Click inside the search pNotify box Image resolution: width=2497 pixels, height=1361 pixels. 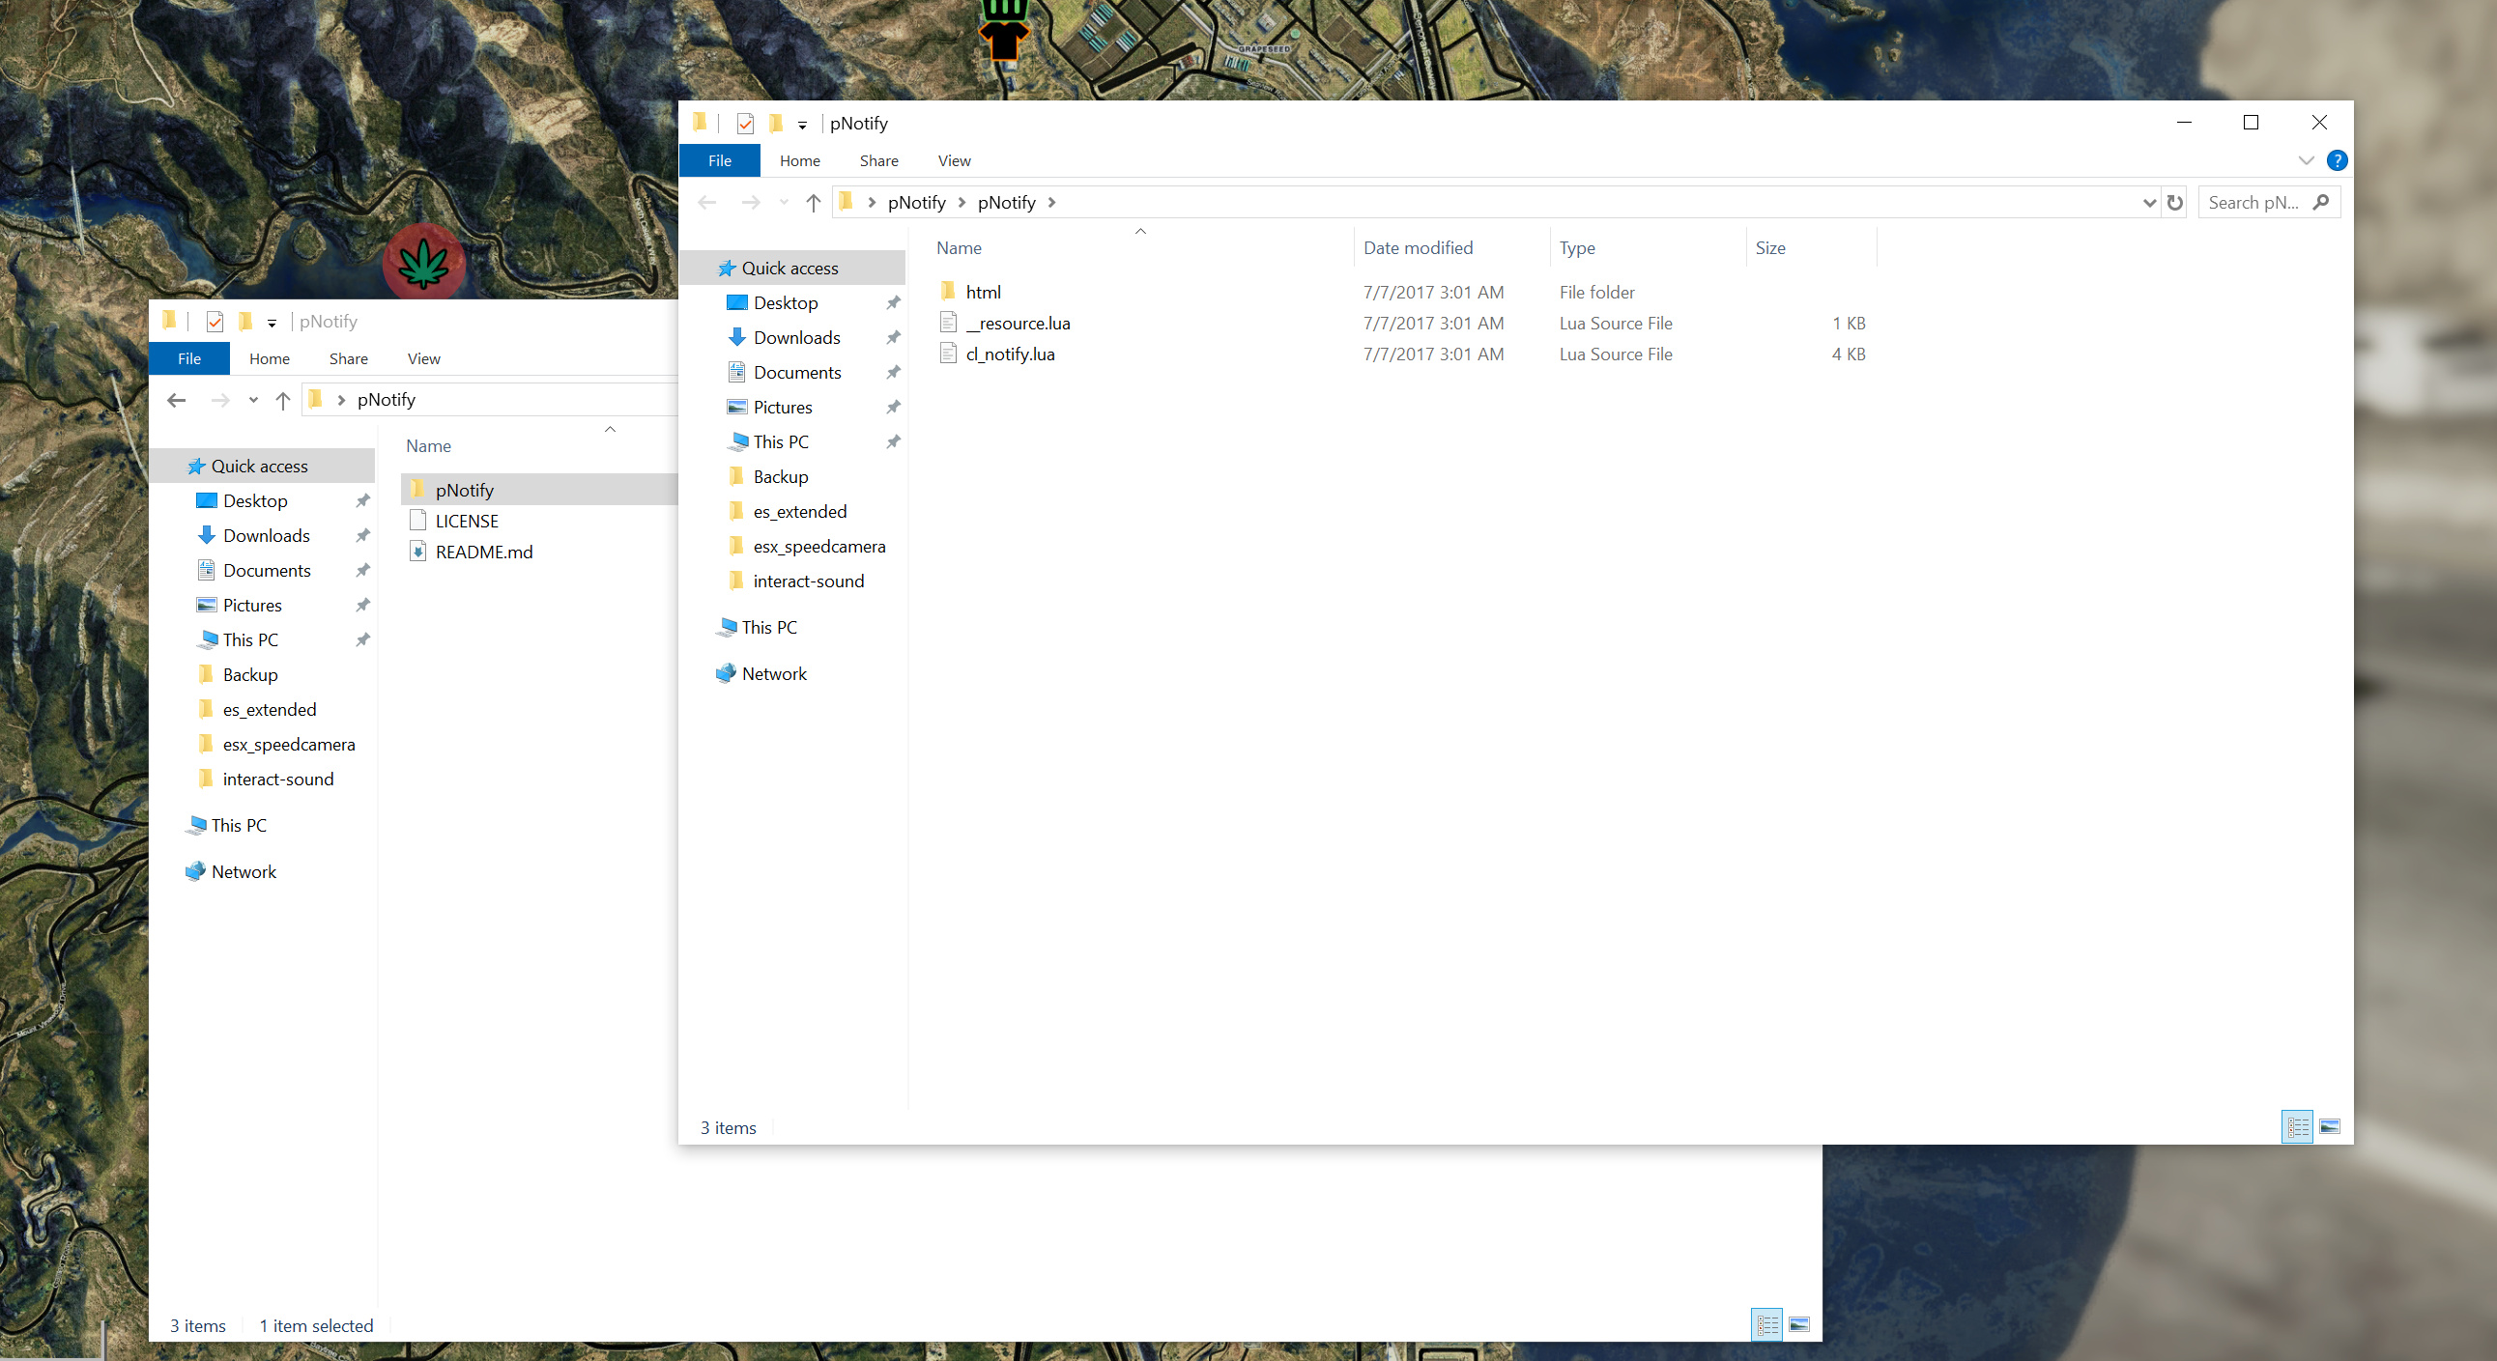[x=2258, y=203]
